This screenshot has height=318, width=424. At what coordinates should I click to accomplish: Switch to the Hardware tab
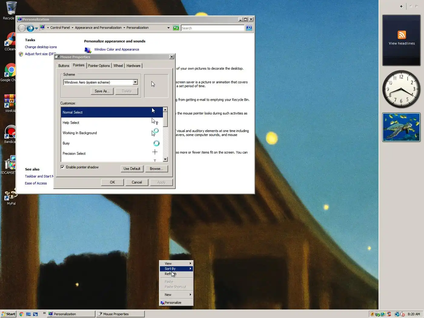pos(133,66)
